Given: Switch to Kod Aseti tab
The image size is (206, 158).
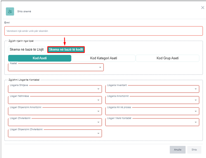Looking at the screenshot, I should click(40, 58).
